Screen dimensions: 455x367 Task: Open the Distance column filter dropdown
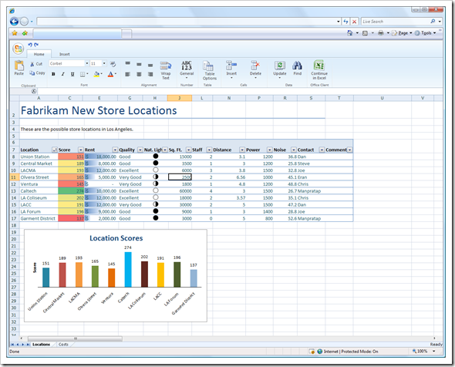click(242, 150)
